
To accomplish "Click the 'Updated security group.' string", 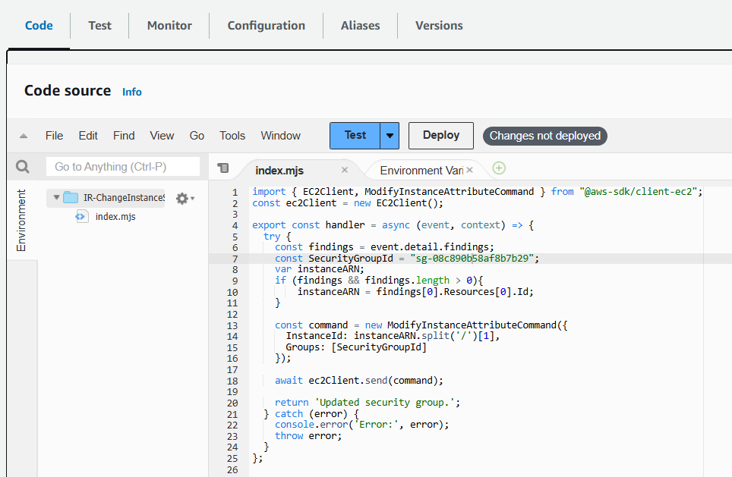I will pos(385,403).
